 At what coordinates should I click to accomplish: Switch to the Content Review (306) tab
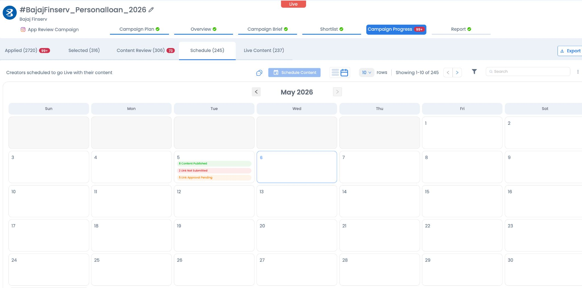coord(145,51)
